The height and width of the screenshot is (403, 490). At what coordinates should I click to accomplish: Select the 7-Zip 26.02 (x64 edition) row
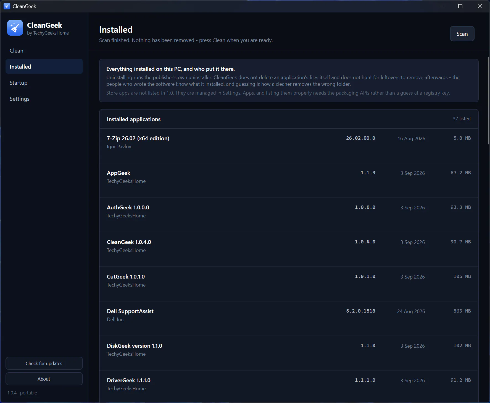click(289, 146)
